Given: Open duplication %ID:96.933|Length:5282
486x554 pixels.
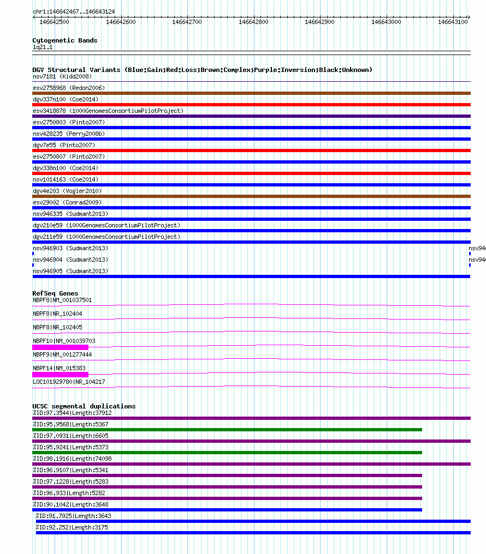Looking at the screenshot, I should (x=69, y=493).
